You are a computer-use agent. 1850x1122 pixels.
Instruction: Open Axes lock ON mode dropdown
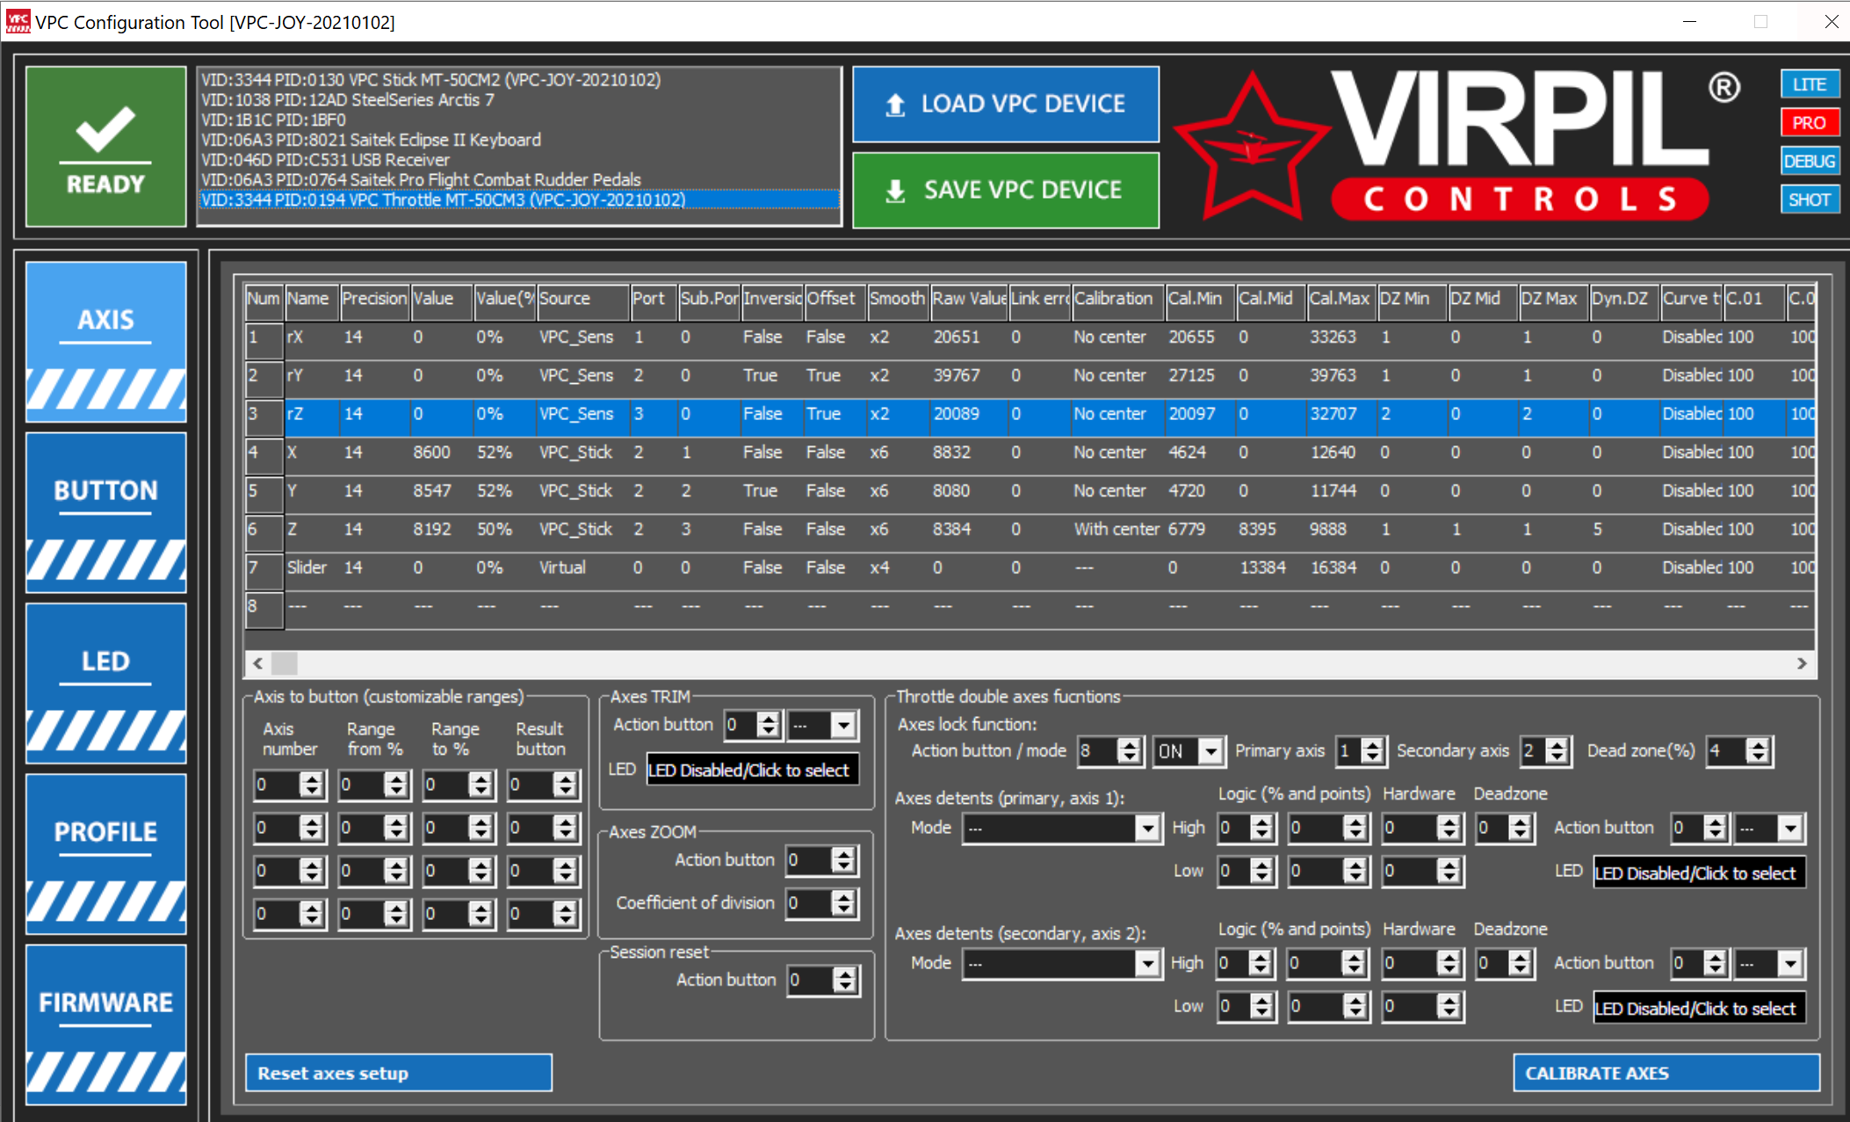(1189, 751)
